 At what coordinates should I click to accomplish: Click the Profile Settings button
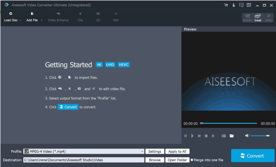[155, 151]
